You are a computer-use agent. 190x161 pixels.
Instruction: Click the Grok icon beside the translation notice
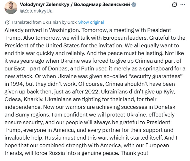click(x=7, y=22)
